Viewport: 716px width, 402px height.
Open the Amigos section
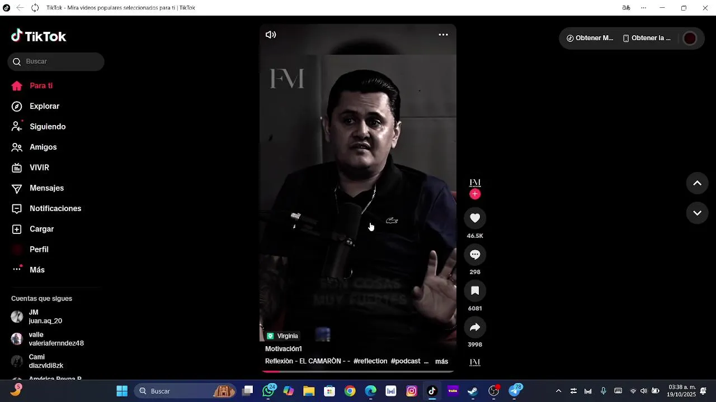[34, 147]
